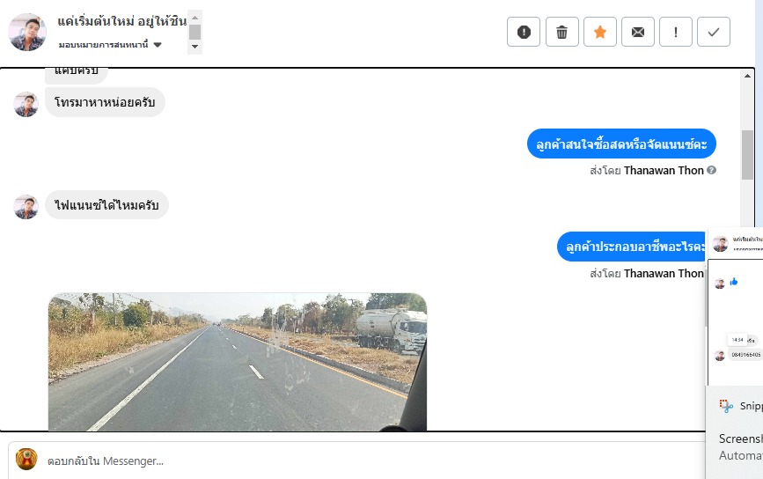Open the road photo attachment
This screenshot has width=763, height=479.
[x=238, y=362]
